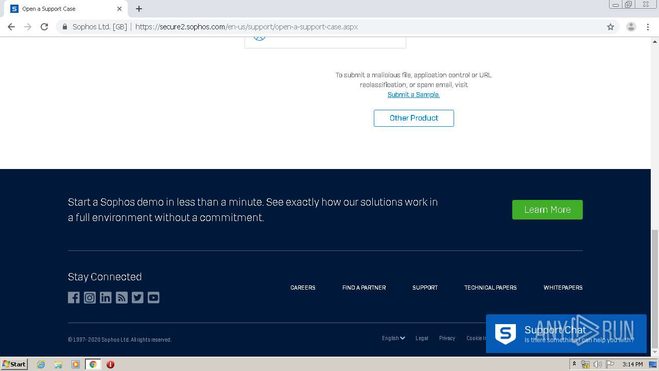Open Chrome three-dot menu

[648, 27]
